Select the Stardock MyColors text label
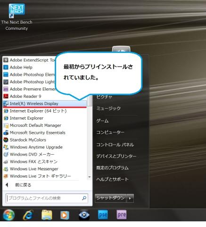Viewport: 206px width, 227px height. tap(28, 140)
